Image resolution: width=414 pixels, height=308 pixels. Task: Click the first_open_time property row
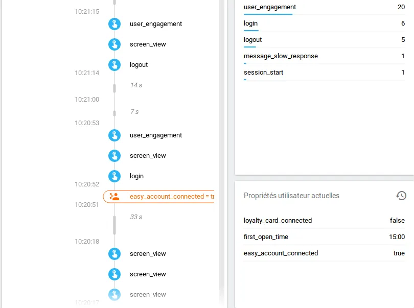tap(324, 237)
